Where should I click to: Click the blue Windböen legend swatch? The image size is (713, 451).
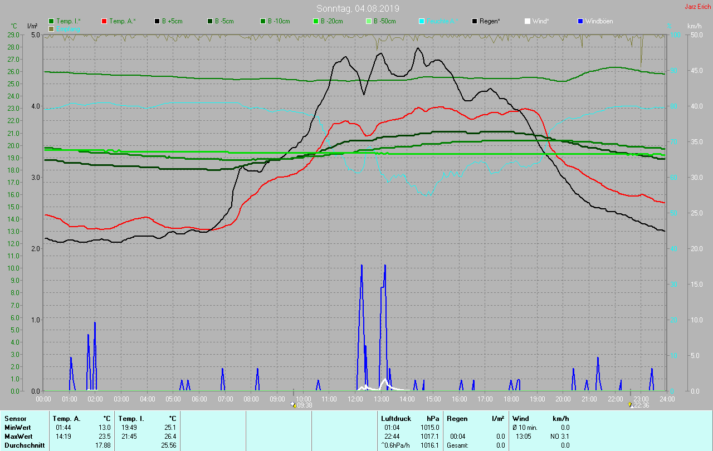[x=580, y=21]
